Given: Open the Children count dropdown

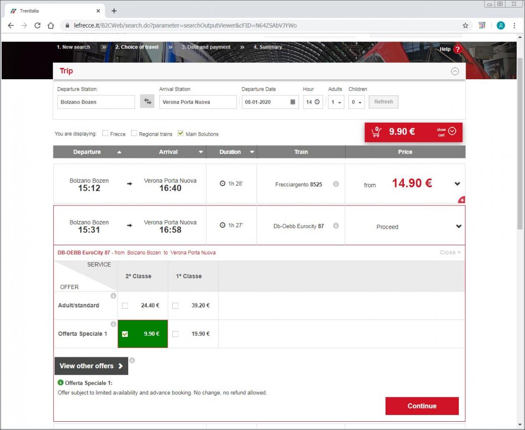Looking at the screenshot, I should [357, 102].
